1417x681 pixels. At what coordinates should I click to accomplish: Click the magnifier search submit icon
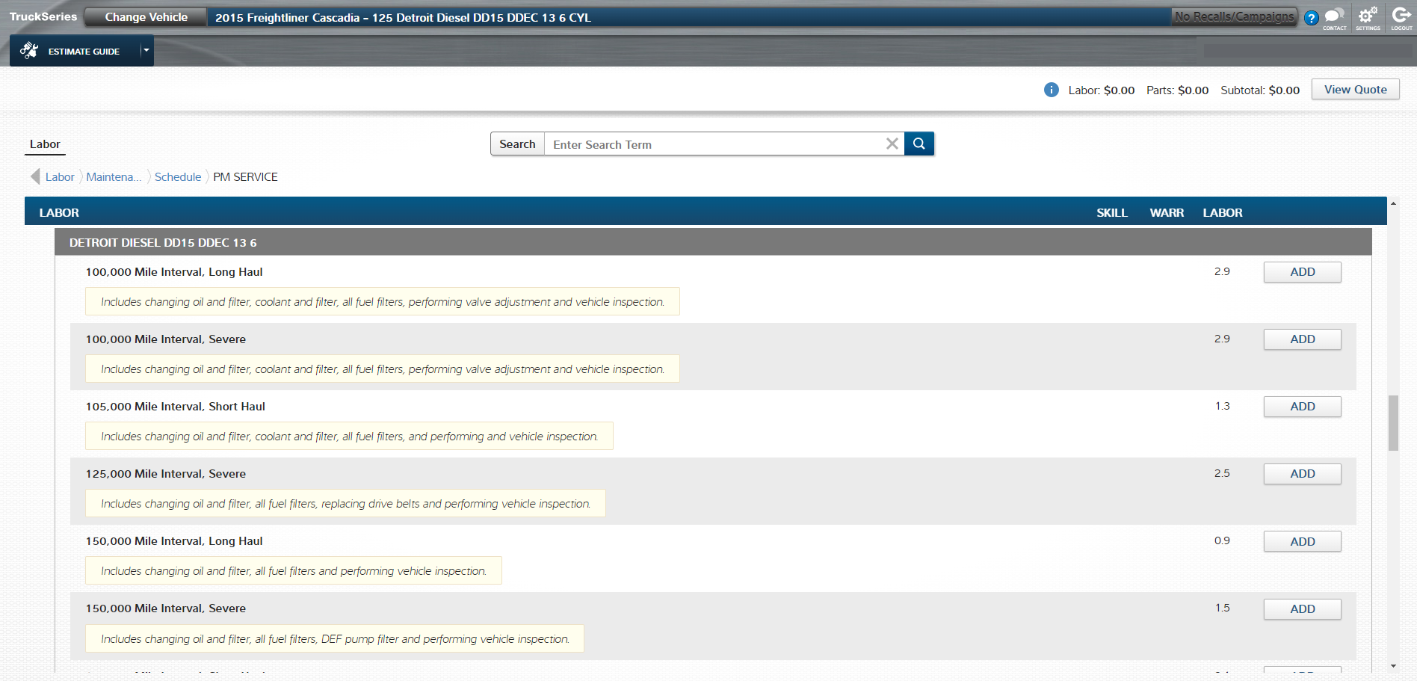pyautogui.click(x=919, y=144)
